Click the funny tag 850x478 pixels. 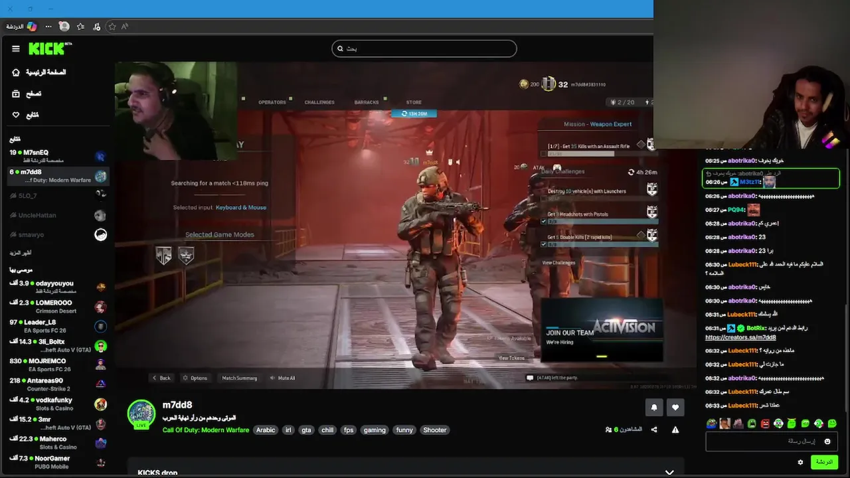404,430
